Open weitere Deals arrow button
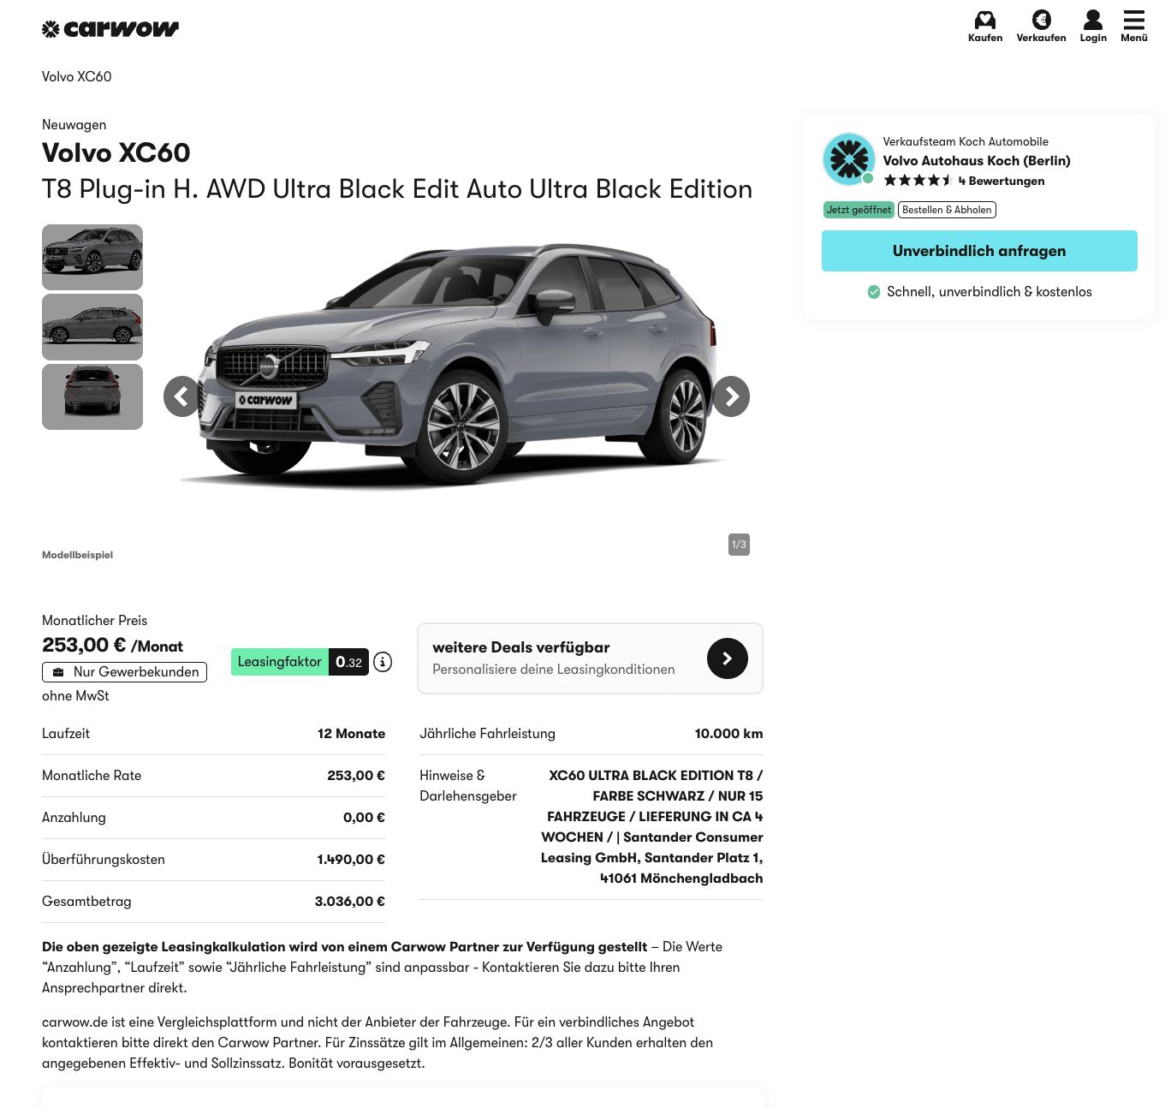 click(x=728, y=658)
